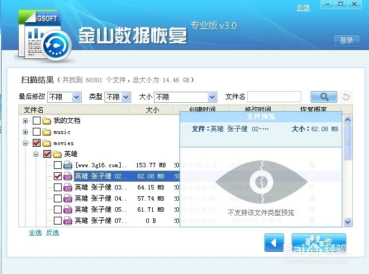Uncheck the movies folder checkbox
Viewport: 369px width, 274px height.
click(x=37, y=143)
